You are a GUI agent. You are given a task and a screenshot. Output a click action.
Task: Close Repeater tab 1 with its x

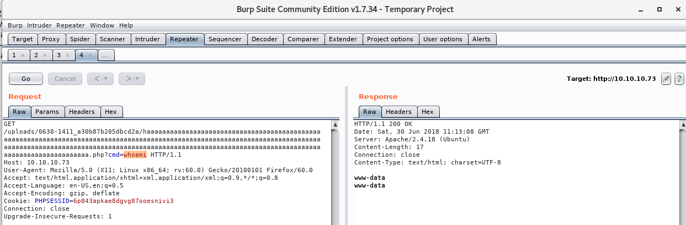23,56
